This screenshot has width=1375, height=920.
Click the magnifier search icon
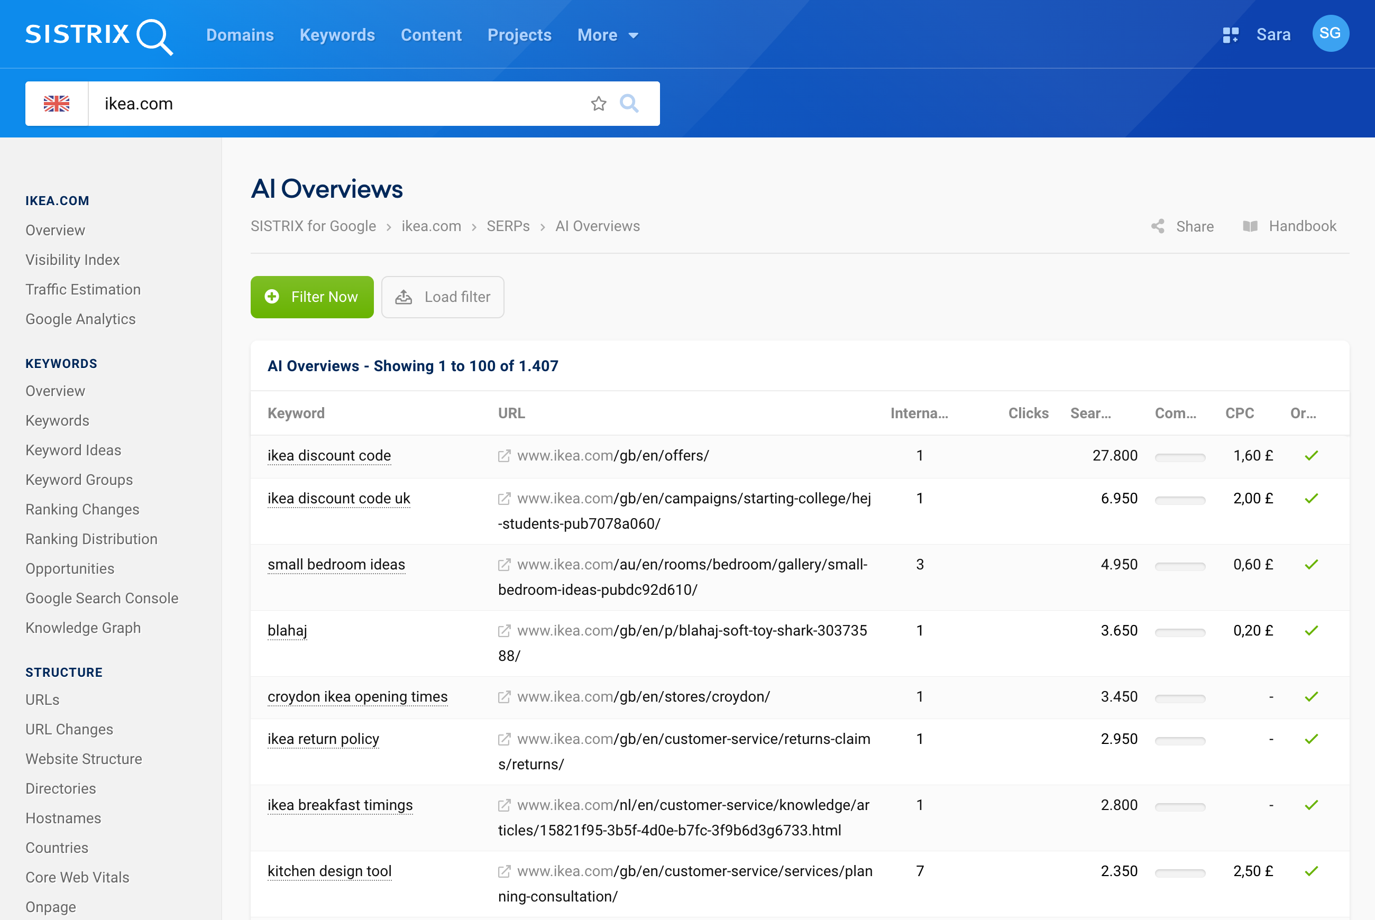point(629,103)
